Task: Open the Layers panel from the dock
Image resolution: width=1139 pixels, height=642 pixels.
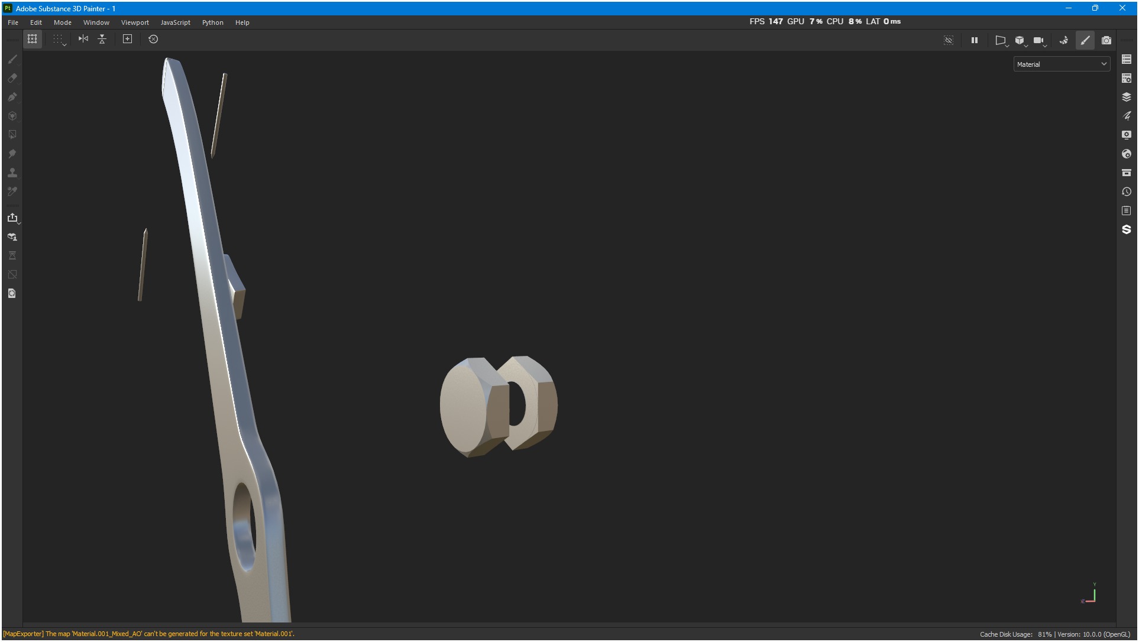Action: coord(1126,97)
